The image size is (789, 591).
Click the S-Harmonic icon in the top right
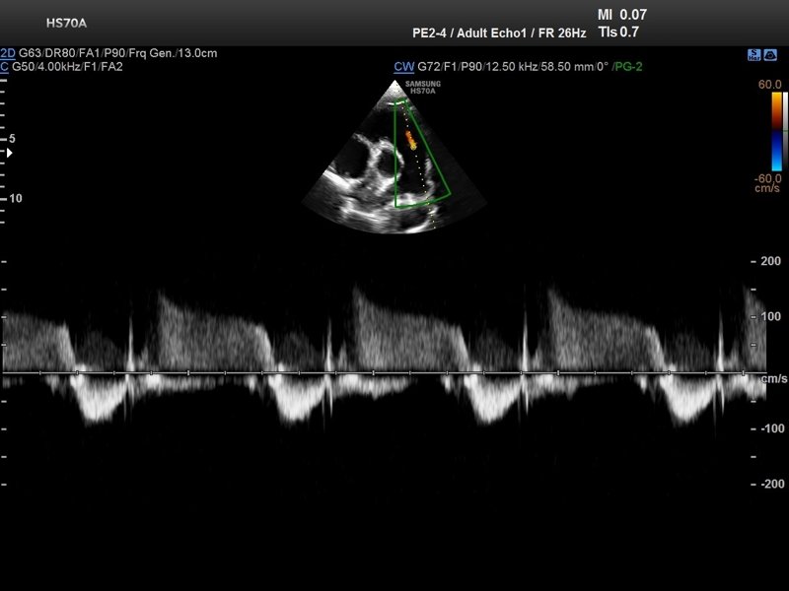pyautogui.click(x=753, y=56)
